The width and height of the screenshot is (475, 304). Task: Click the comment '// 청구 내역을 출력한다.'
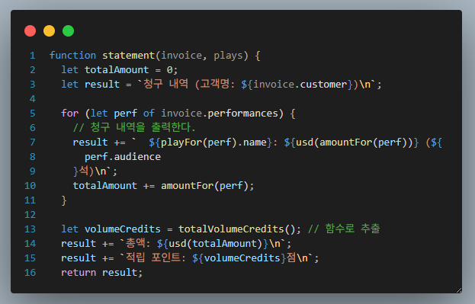click(134, 127)
